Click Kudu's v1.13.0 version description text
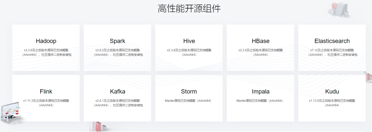 click(x=332, y=103)
